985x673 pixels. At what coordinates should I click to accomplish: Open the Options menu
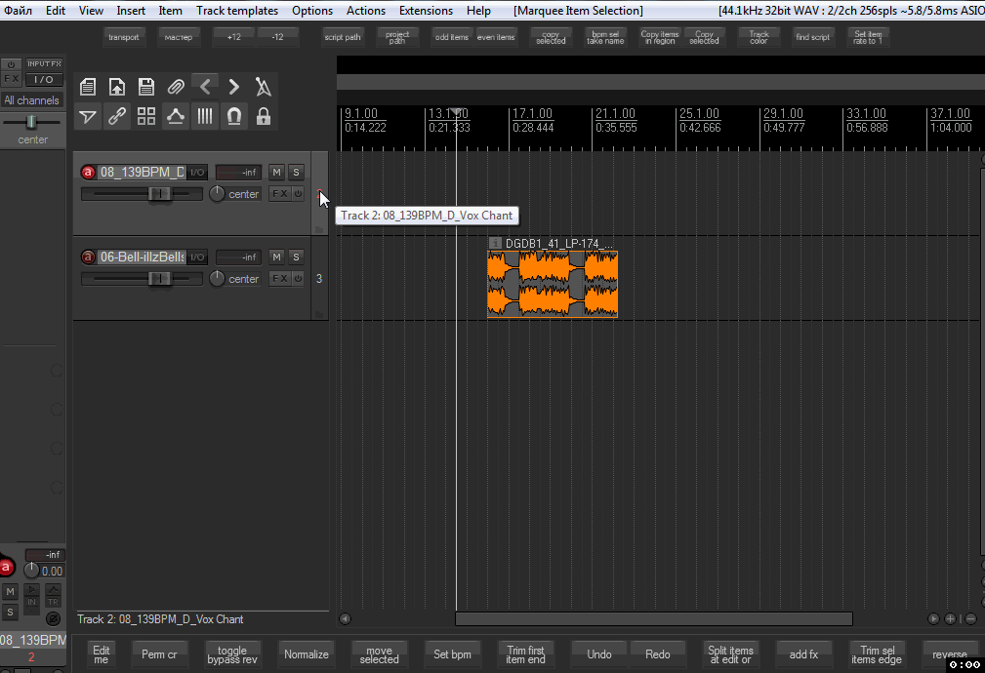(x=312, y=10)
